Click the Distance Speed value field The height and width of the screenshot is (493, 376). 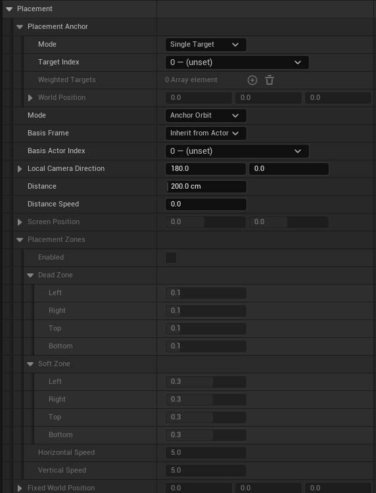click(206, 204)
